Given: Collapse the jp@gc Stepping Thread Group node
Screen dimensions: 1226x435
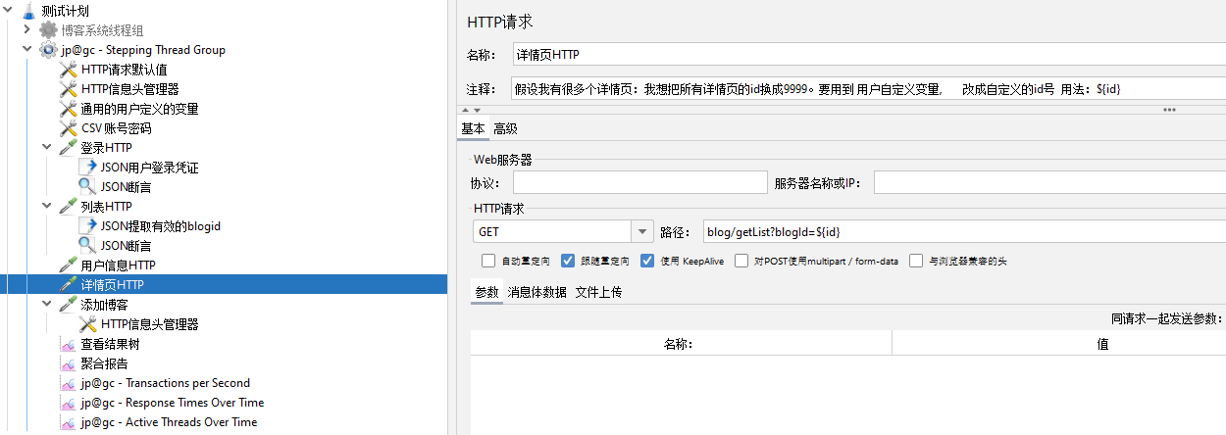Looking at the screenshot, I should [x=27, y=50].
